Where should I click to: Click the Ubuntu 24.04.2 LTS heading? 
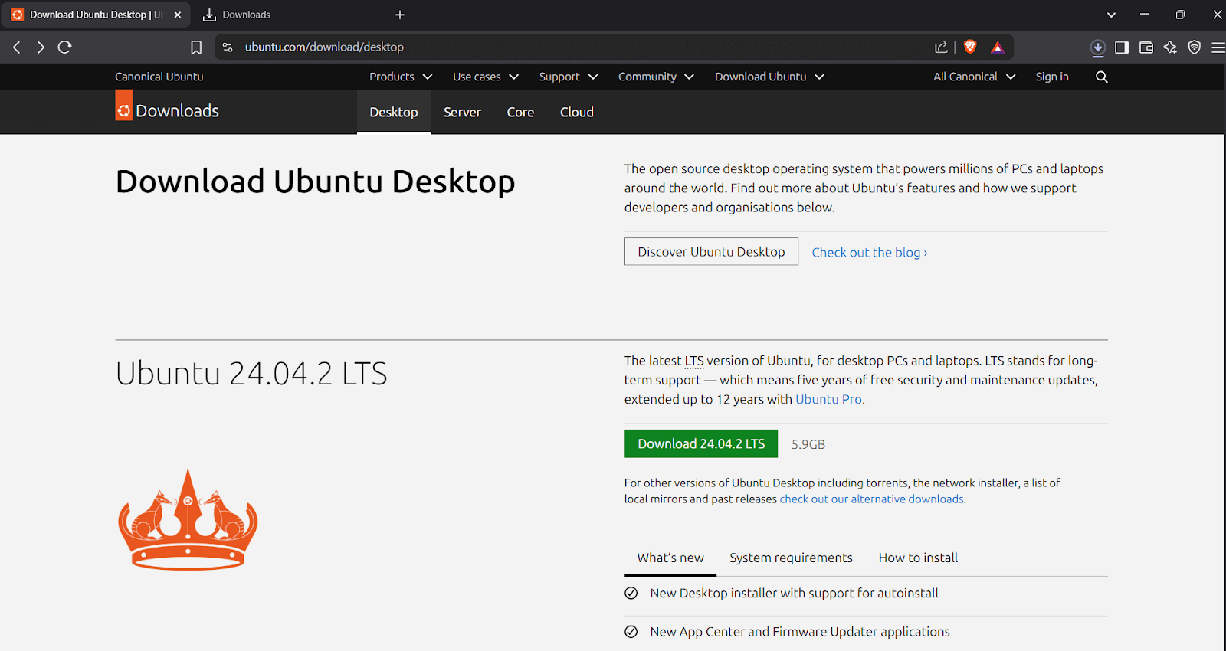click(251, 374)
